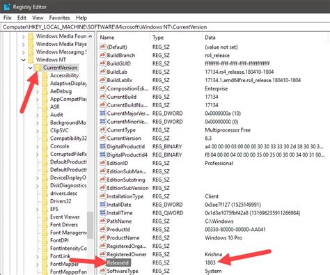The height and width of the screenshot is (275, 330).
Task: Expand the AppCompatFlags key
Action: click(x=38, y=100)
